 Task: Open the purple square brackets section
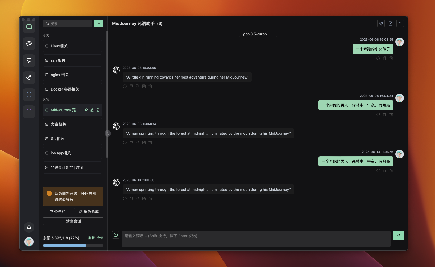click(29, 112)
